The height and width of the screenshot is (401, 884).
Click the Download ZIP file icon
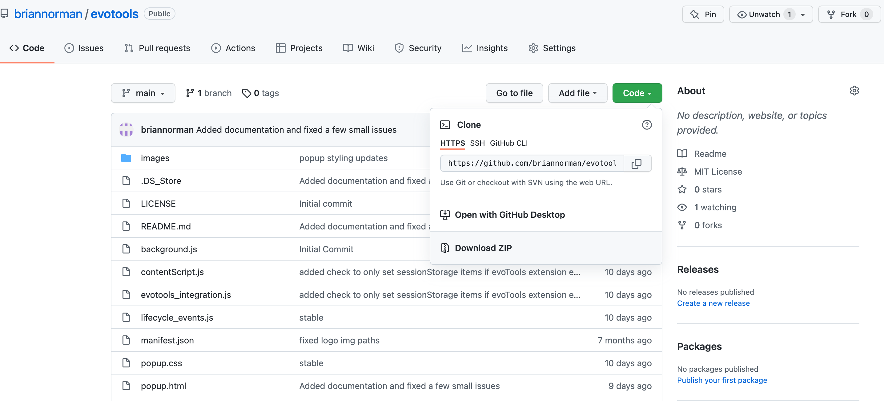pyautogui.click(x=445, y=248)
